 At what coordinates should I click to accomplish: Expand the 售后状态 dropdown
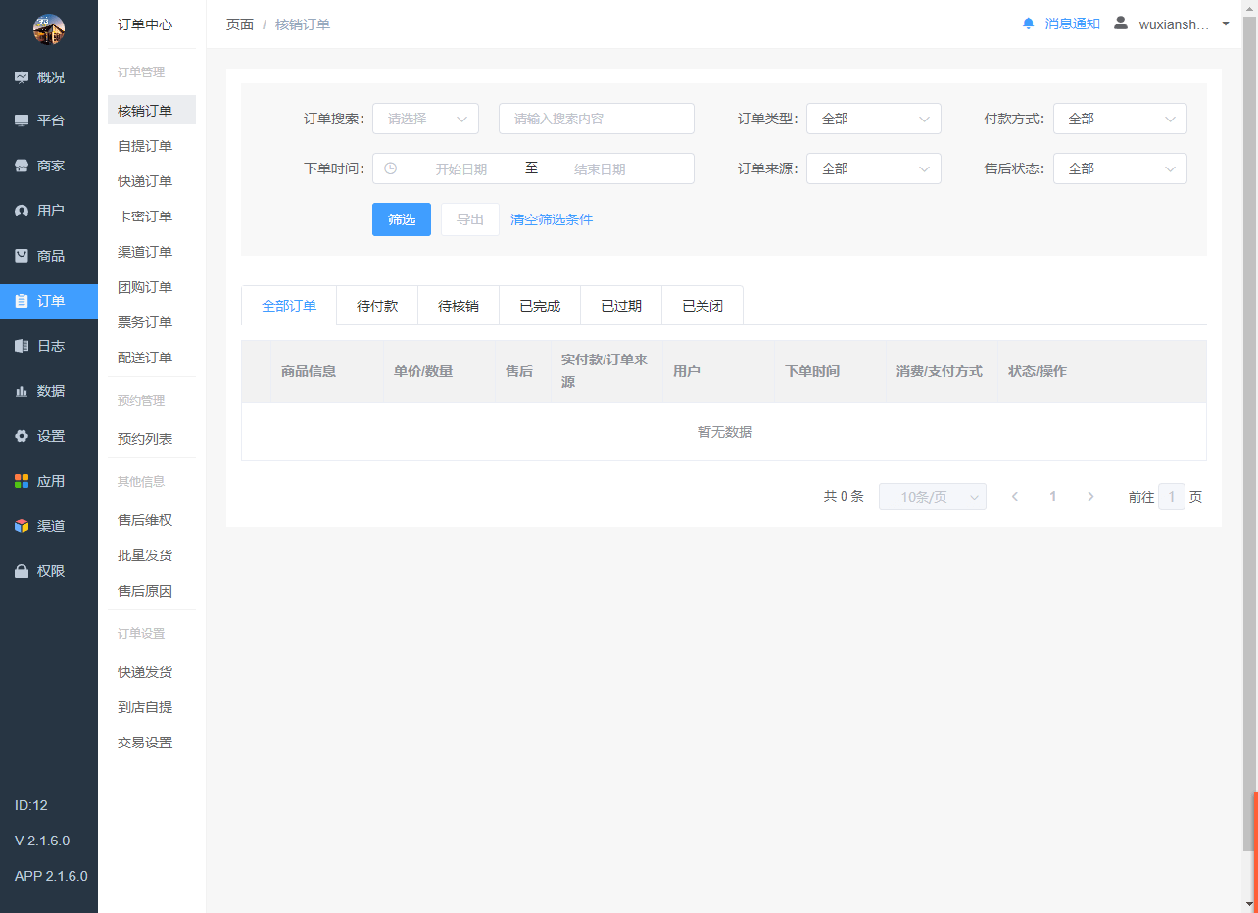[1120, 168]
